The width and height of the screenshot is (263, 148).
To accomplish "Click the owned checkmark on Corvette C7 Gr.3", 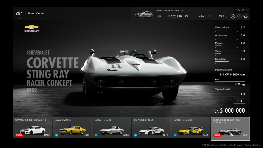I will click(175, 135).
